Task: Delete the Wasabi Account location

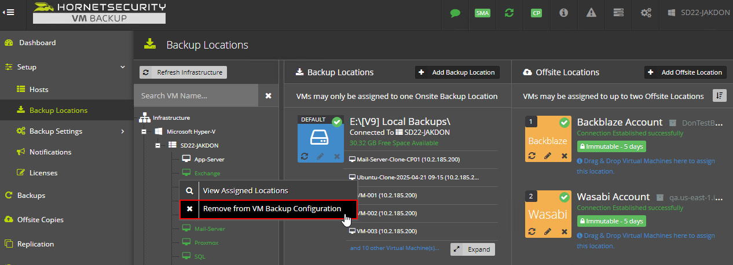Action: 564,231
